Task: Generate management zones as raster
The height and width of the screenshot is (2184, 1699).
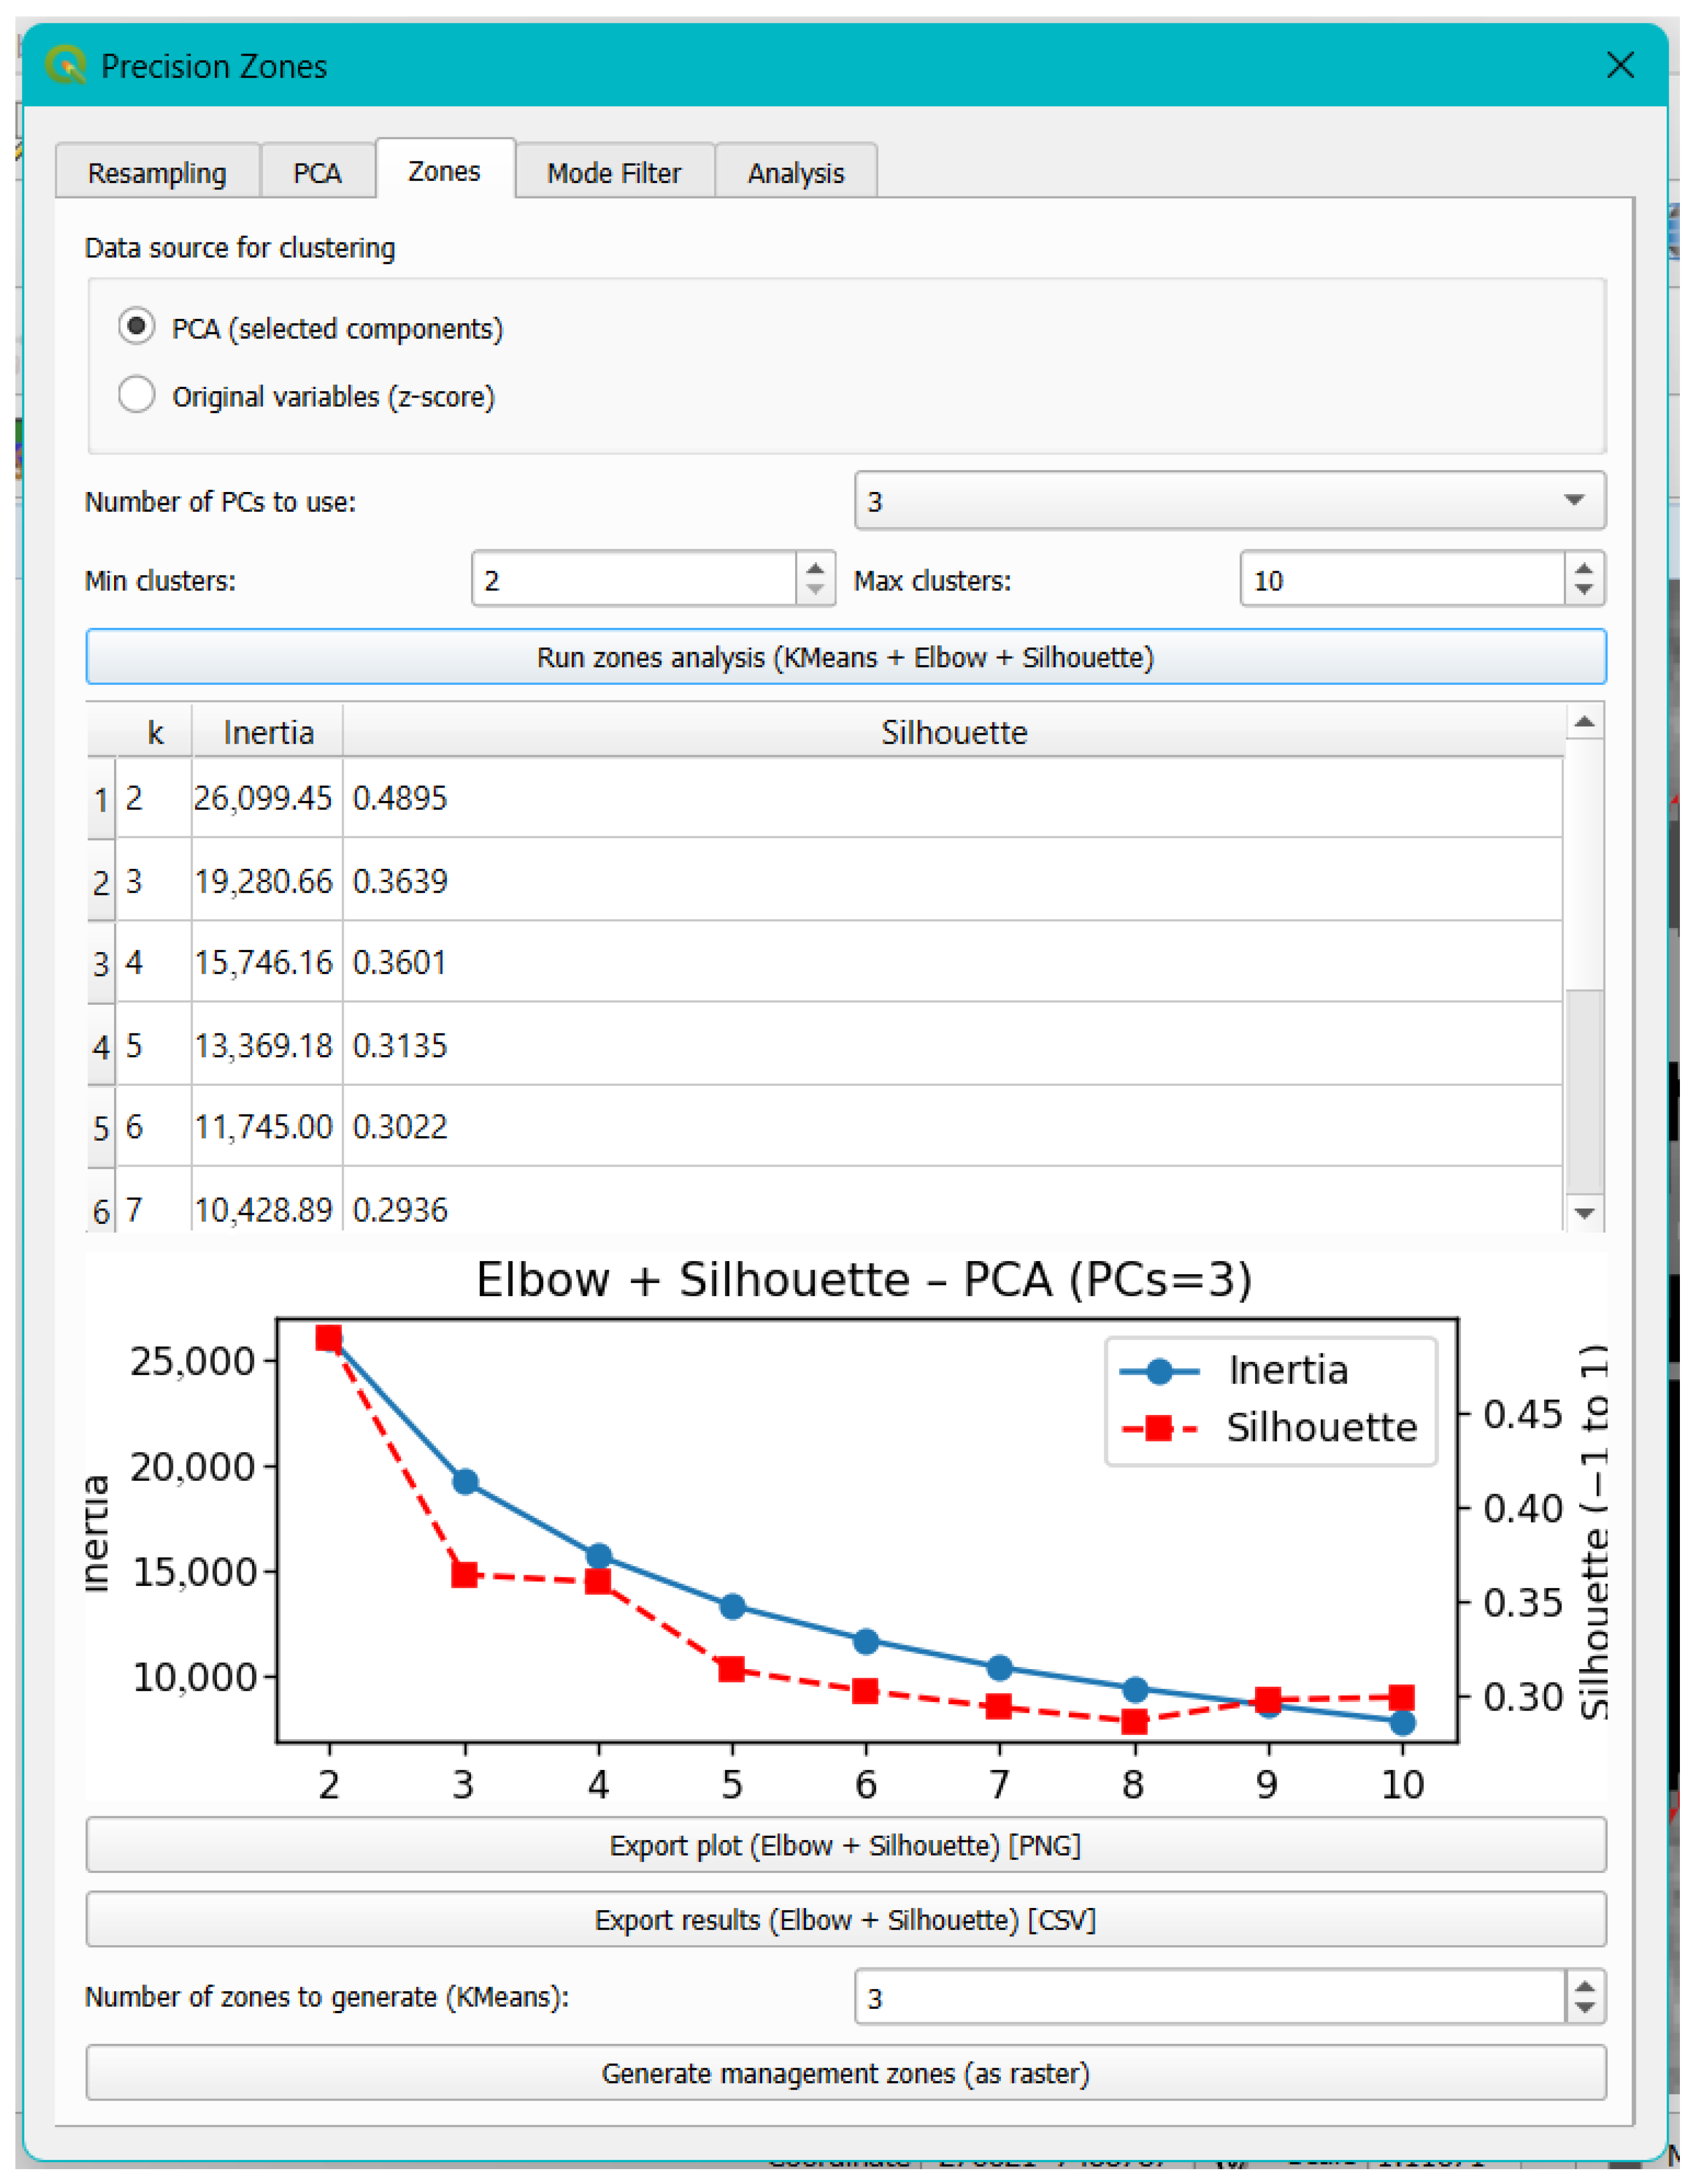Action: (846, 2073)
